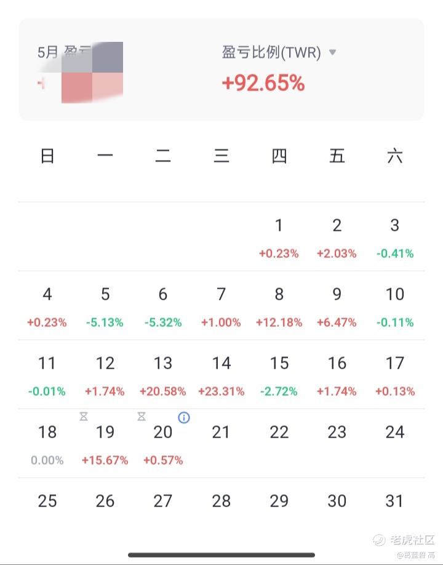This screenshot has width=443, height=565.
Task: Select May 1 in the calendar
Action: pos(279,238)
